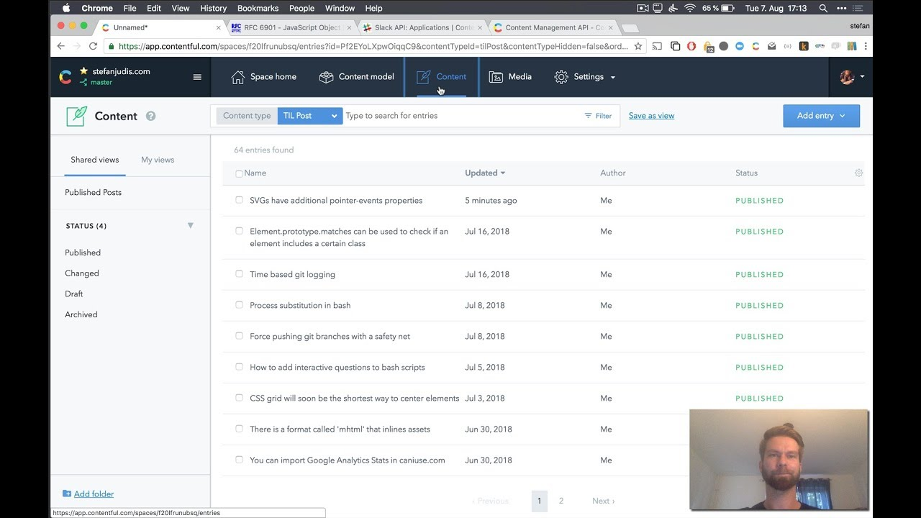
Task: Bookmark page using star icon in address bar
Action: [x=638, y=46]
